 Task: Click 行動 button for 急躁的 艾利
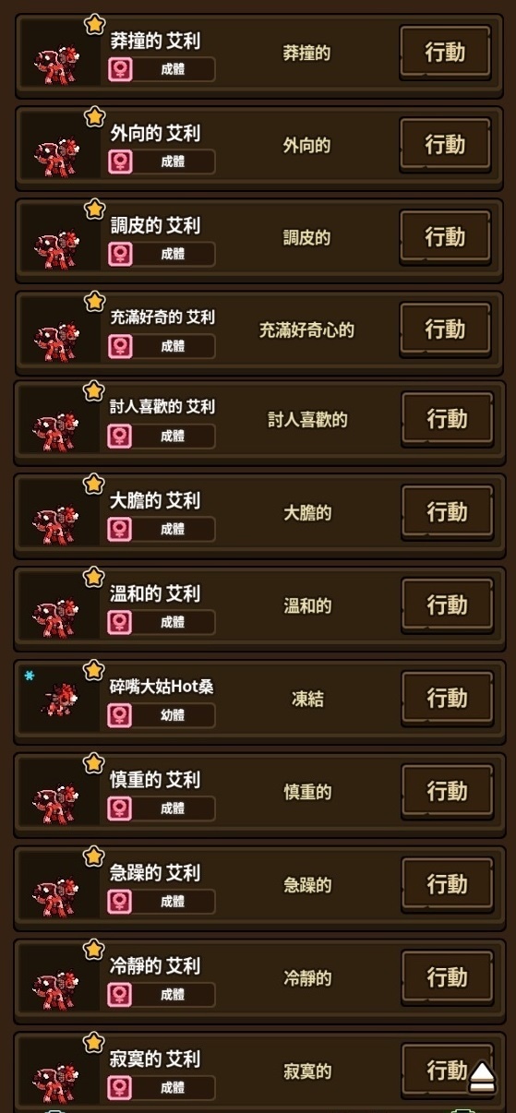tap(447, 885)
